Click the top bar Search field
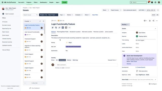The image size is (162, 91). tap(138, 2)
